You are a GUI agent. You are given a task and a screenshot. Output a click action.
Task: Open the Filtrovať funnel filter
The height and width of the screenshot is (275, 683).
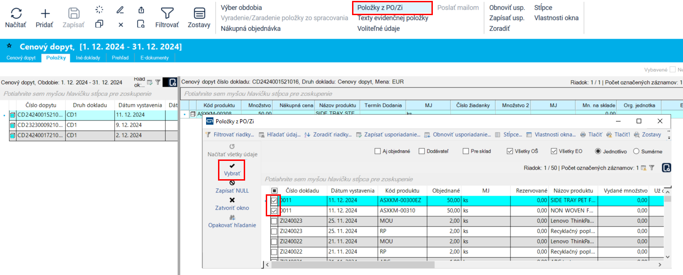[167, 14]
